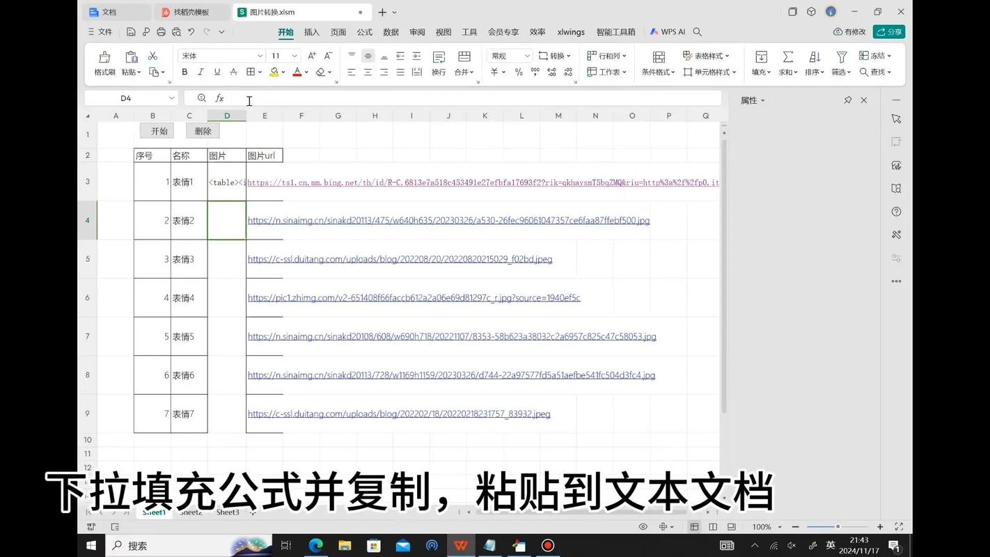
Task: Select the 合并 (Merge Cells) icon
Action: (462, 72)
